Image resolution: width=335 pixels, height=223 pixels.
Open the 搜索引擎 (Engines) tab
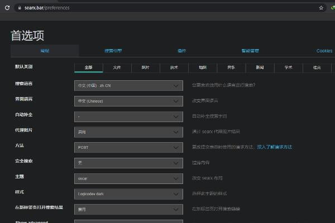click(113, 51)
